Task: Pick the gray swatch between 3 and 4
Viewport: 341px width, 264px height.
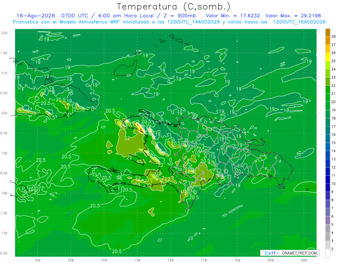Action: click(328, 237)
